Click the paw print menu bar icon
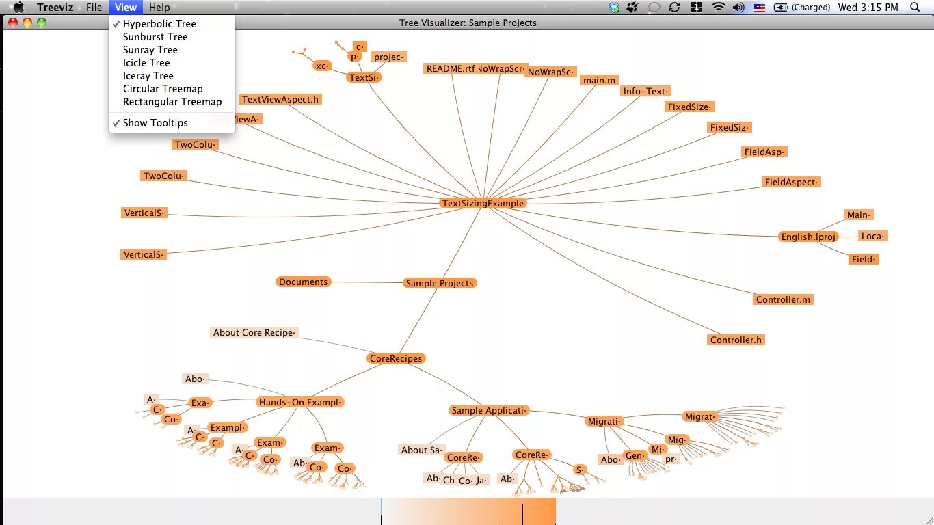The height and width of the screenshot is (525, 934). (x=633, y=8)
